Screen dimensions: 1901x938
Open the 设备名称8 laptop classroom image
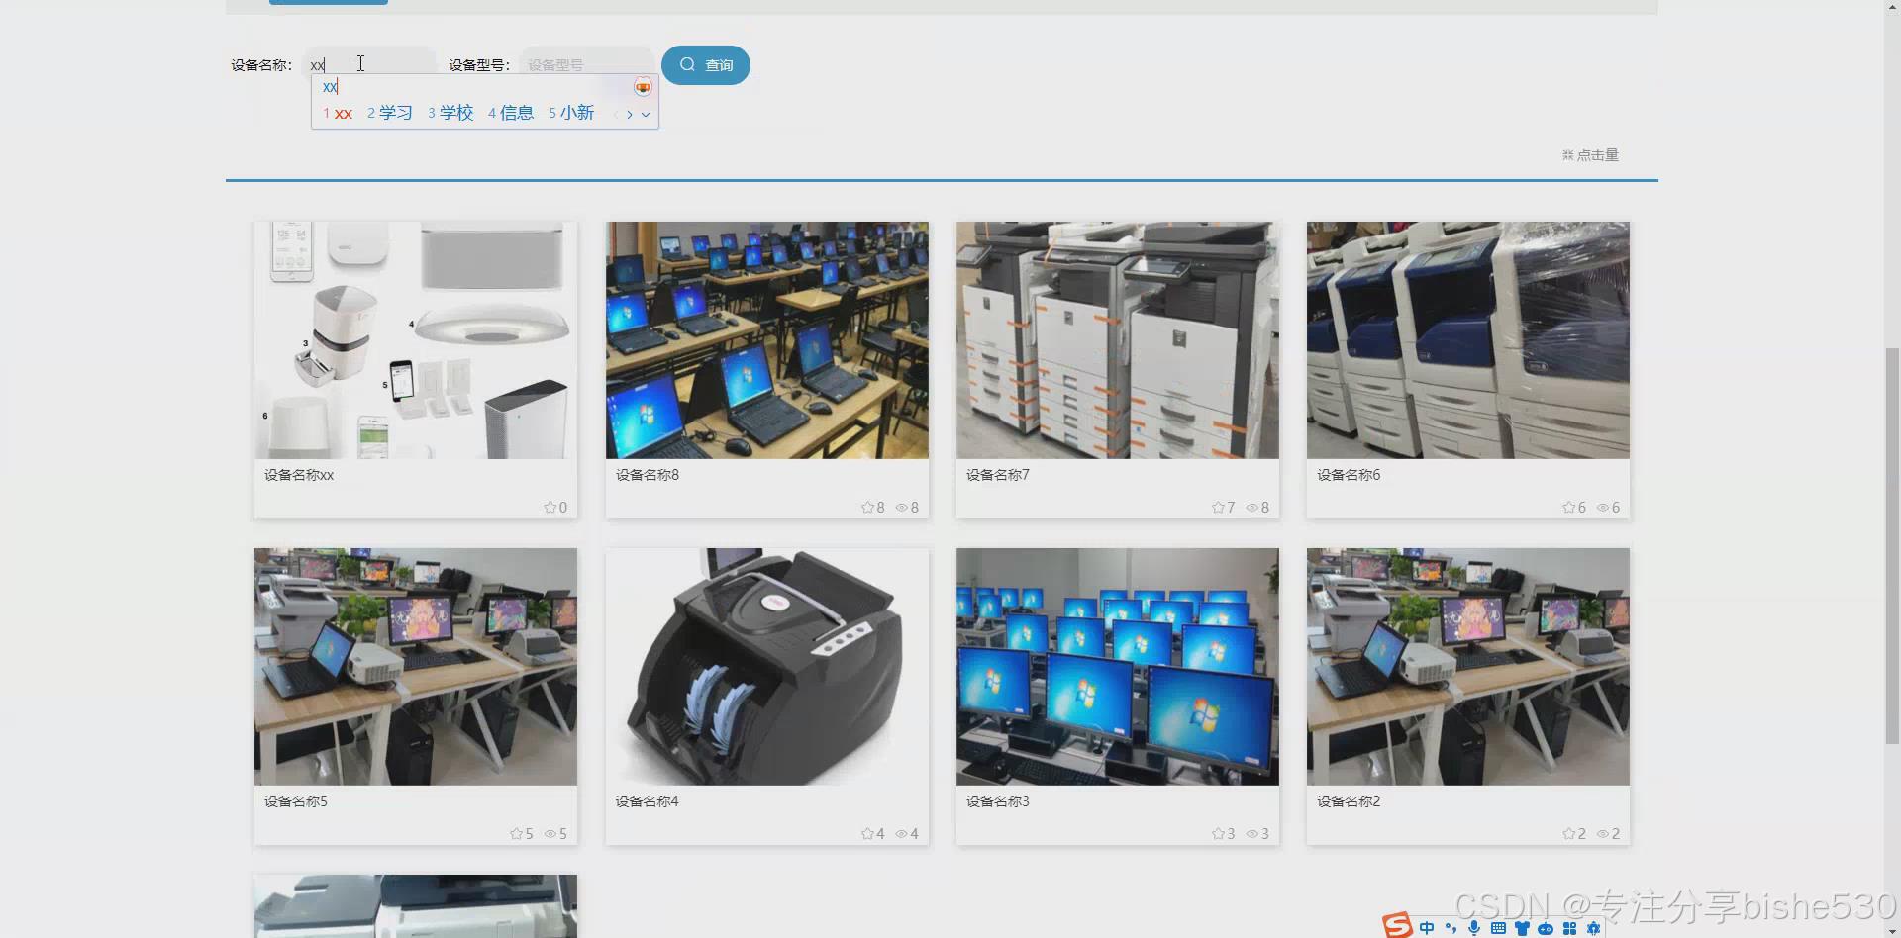pyautogui.click(x=767, y=340)
